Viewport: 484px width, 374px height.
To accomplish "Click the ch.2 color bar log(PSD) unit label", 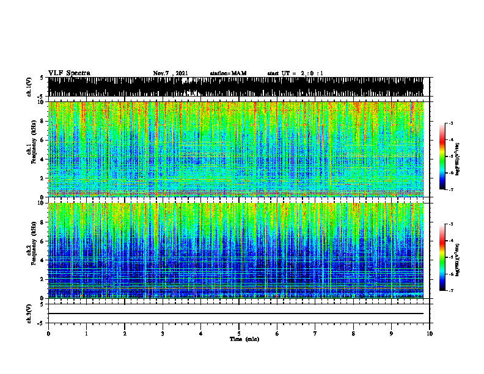I will point(457,260).
